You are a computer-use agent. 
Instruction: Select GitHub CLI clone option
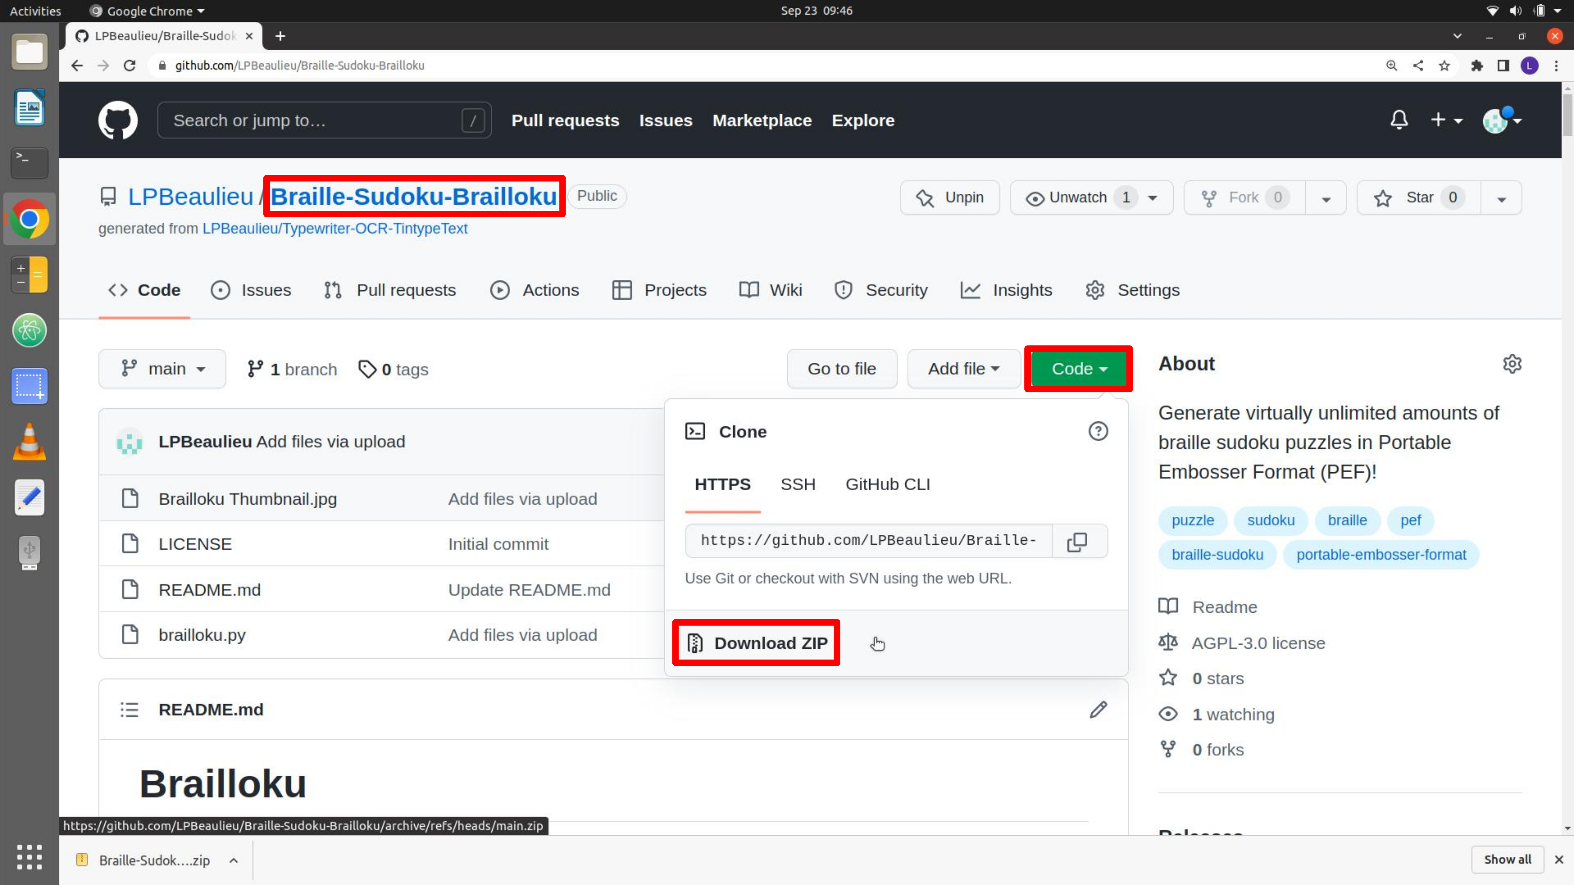(x=887, y=484)
